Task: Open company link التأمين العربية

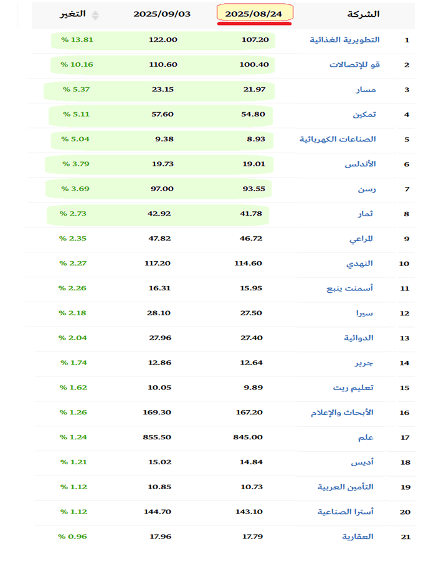Action: point(346,487)
